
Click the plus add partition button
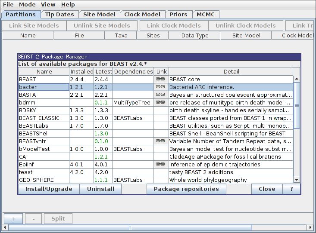[x=13, y=219]
